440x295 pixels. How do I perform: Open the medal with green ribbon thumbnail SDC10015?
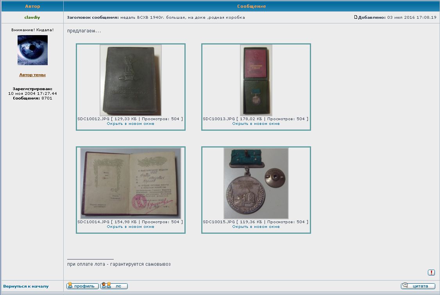(256, 183)
